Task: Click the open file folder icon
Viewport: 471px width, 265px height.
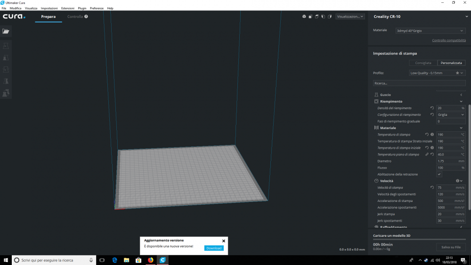Action: [6, 31]
